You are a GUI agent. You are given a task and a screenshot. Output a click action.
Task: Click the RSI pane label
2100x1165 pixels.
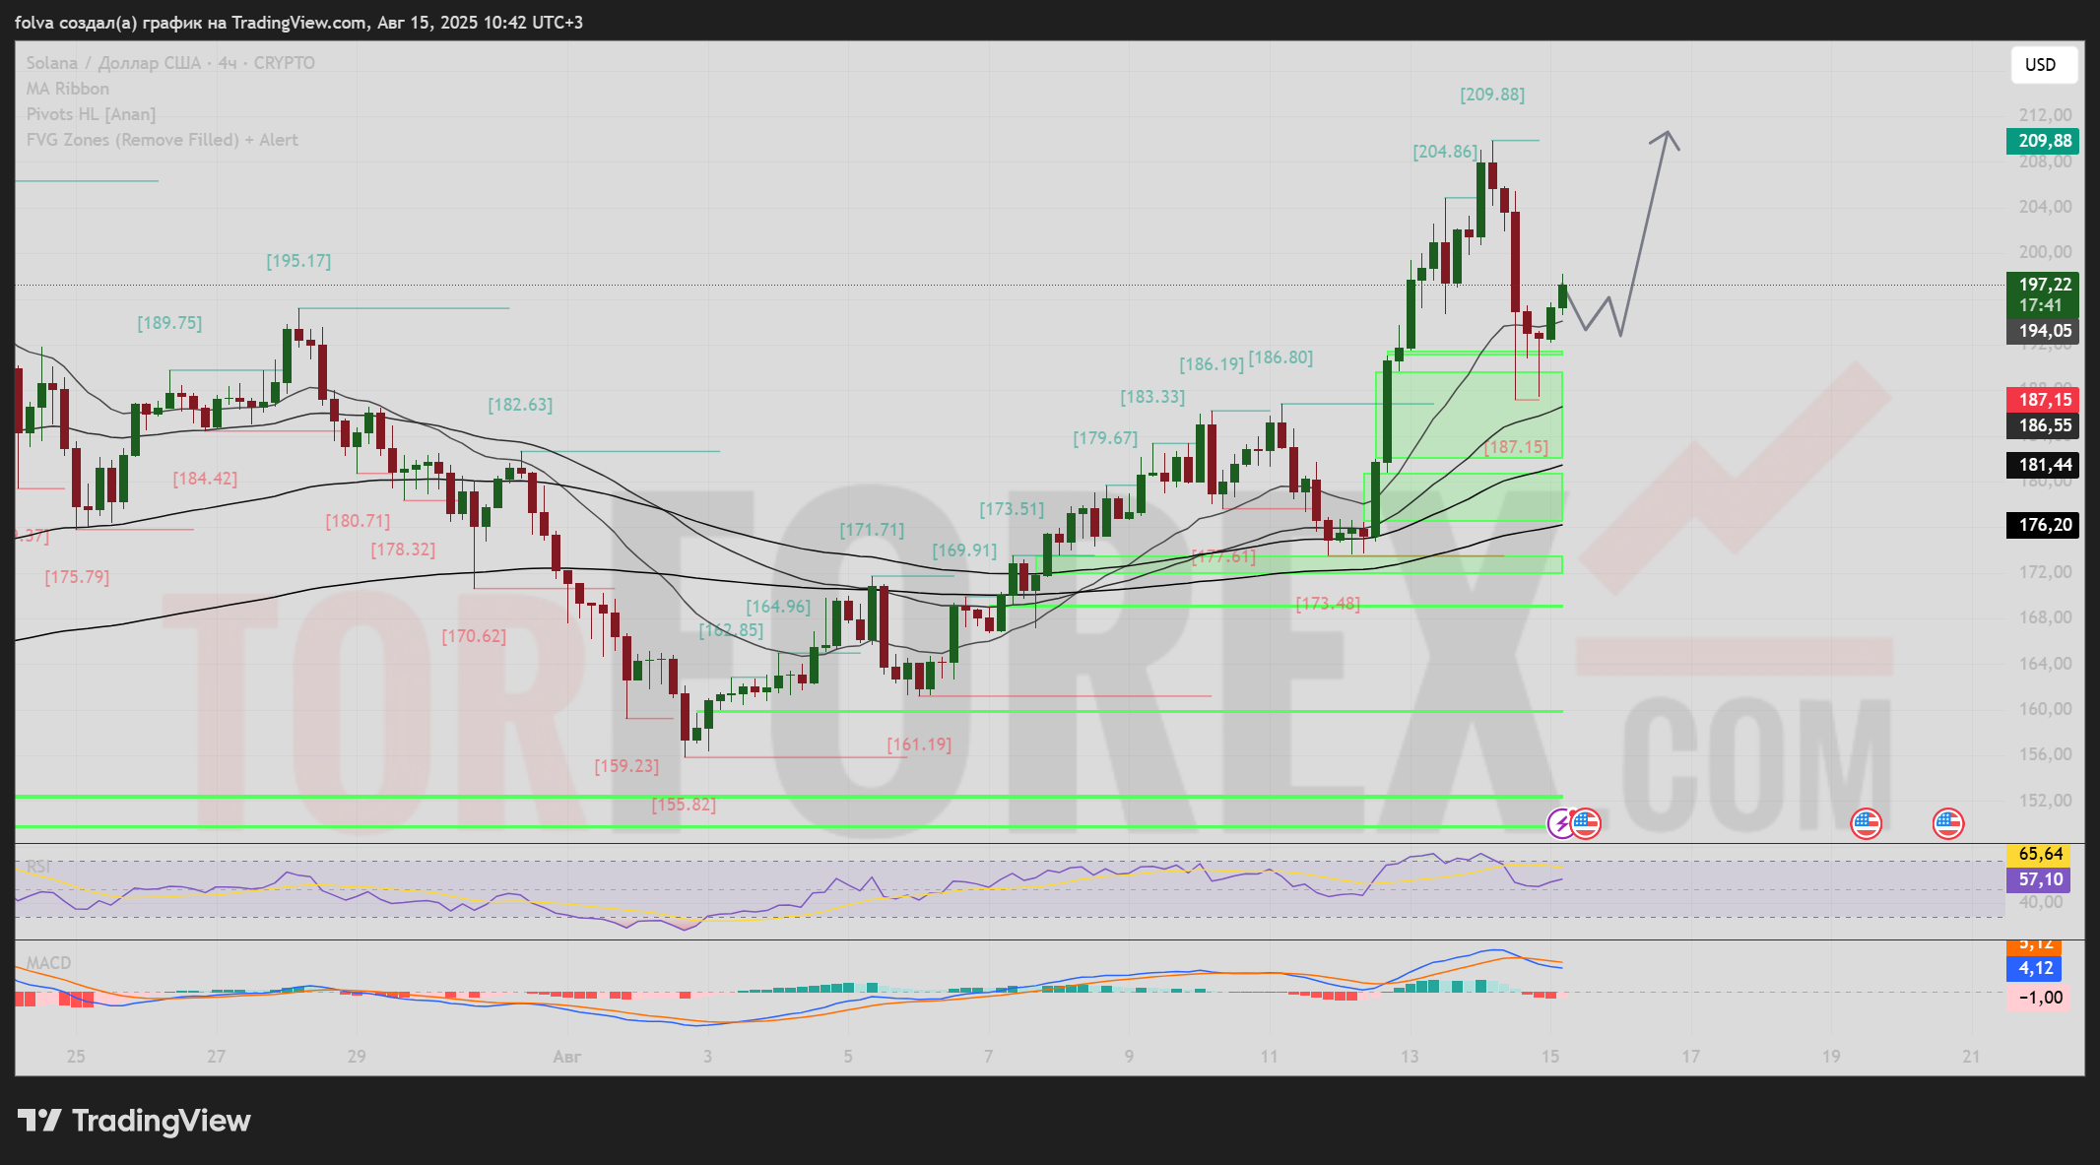click(x=37, y=867)
